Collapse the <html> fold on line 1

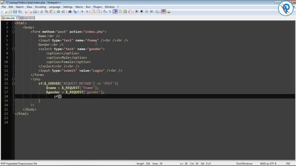(13, 23)
